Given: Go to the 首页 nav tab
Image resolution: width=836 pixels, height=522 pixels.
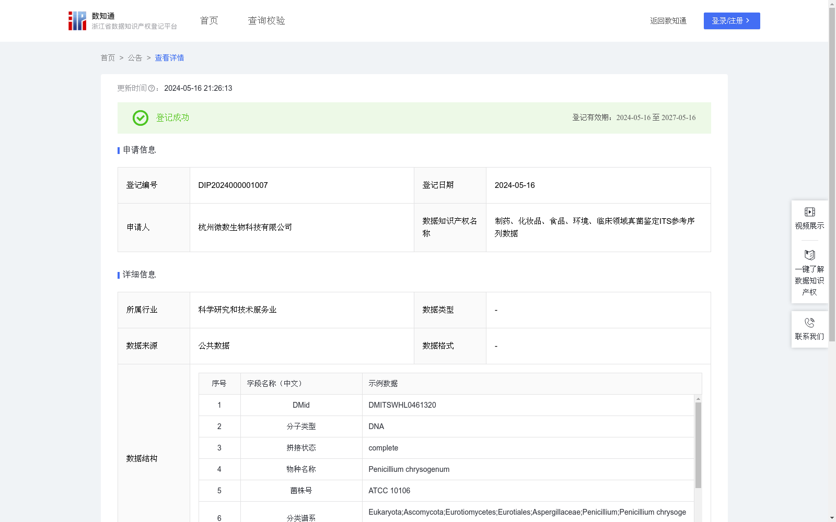Looking at the screenshot, I should pyautogui.click(x=209, y=21).
